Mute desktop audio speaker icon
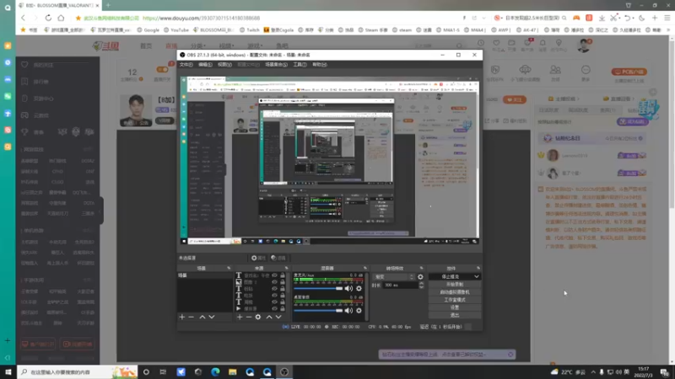Image resolution: width=675 pixels, height=379 pixels. click(348, 310)
